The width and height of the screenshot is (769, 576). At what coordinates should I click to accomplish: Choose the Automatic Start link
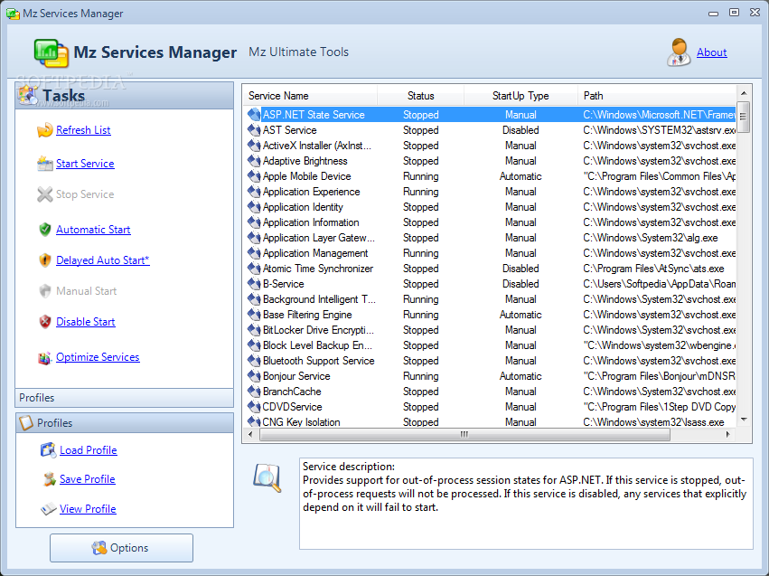pos(93,229)
